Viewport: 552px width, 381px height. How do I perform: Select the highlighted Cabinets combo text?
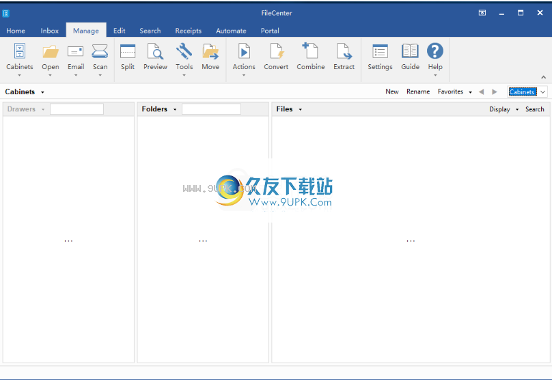click(523, 91)
